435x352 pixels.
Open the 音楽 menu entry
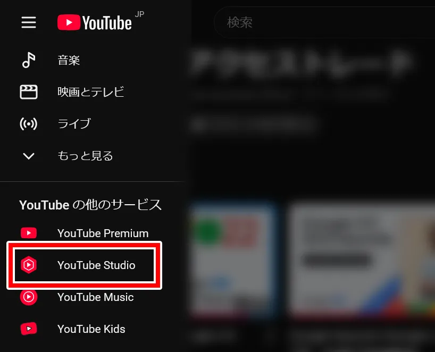(x=69, y=60)
